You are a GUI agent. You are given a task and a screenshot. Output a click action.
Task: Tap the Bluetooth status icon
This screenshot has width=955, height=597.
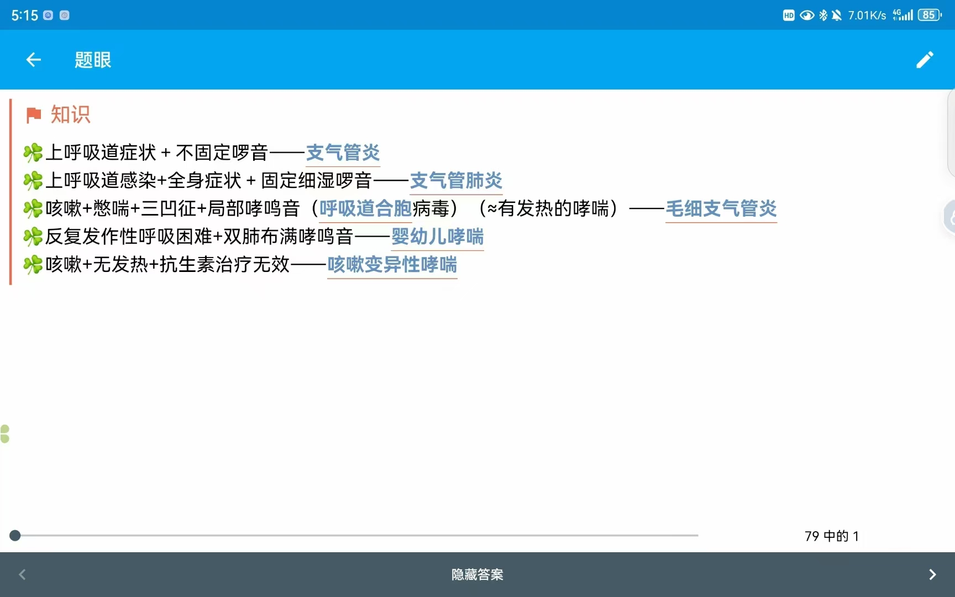[x=823, y=15]
